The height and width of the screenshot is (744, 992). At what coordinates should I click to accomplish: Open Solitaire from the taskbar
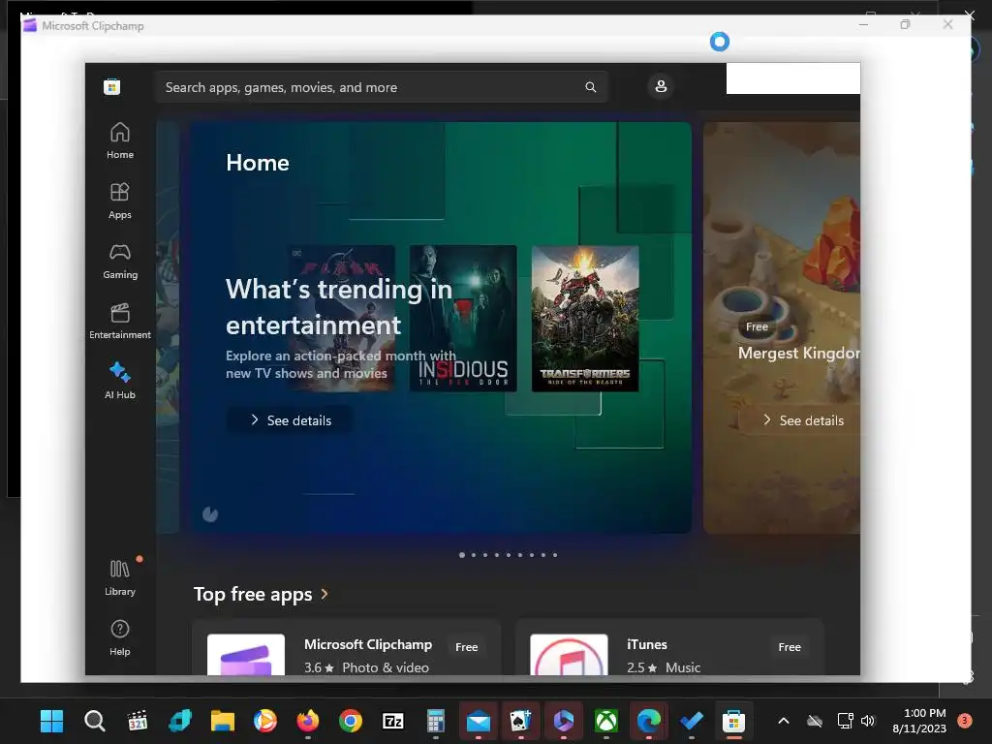click(x=521, y=721)
